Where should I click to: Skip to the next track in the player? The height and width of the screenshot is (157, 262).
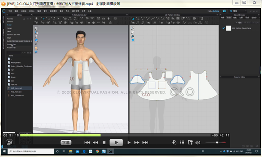145,142
